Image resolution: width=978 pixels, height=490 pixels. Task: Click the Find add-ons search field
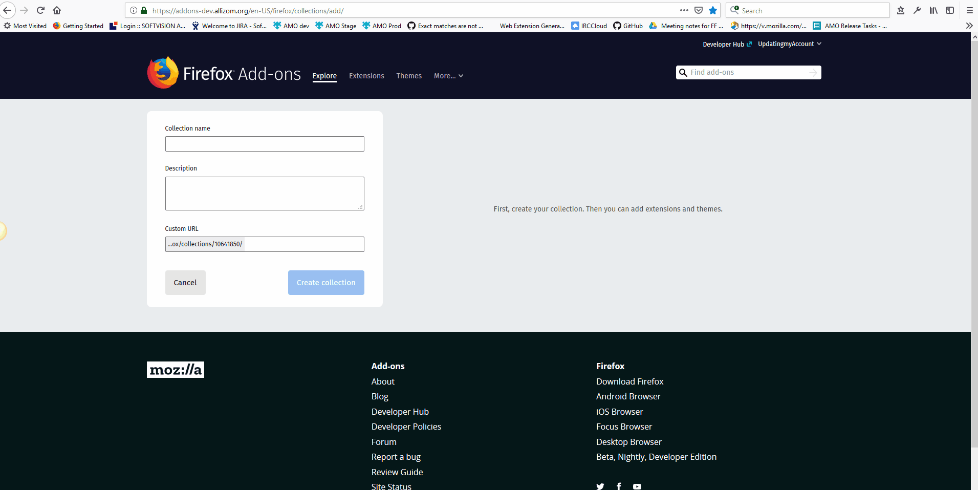pyautogui.click(x=748, y=73)
